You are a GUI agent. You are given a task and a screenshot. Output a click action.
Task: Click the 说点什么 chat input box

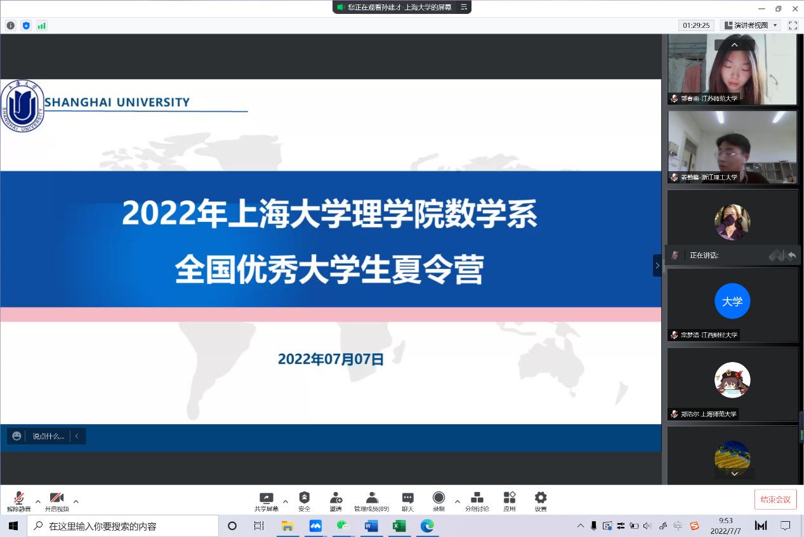[48, 436]
